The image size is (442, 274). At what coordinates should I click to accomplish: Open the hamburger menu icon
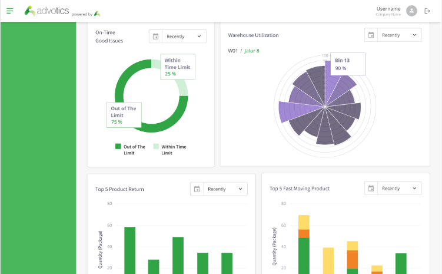[10, 11]
